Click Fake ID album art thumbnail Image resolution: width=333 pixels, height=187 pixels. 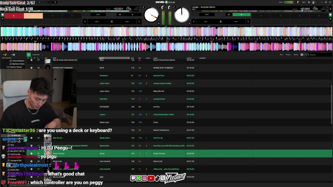coord(48,61)
